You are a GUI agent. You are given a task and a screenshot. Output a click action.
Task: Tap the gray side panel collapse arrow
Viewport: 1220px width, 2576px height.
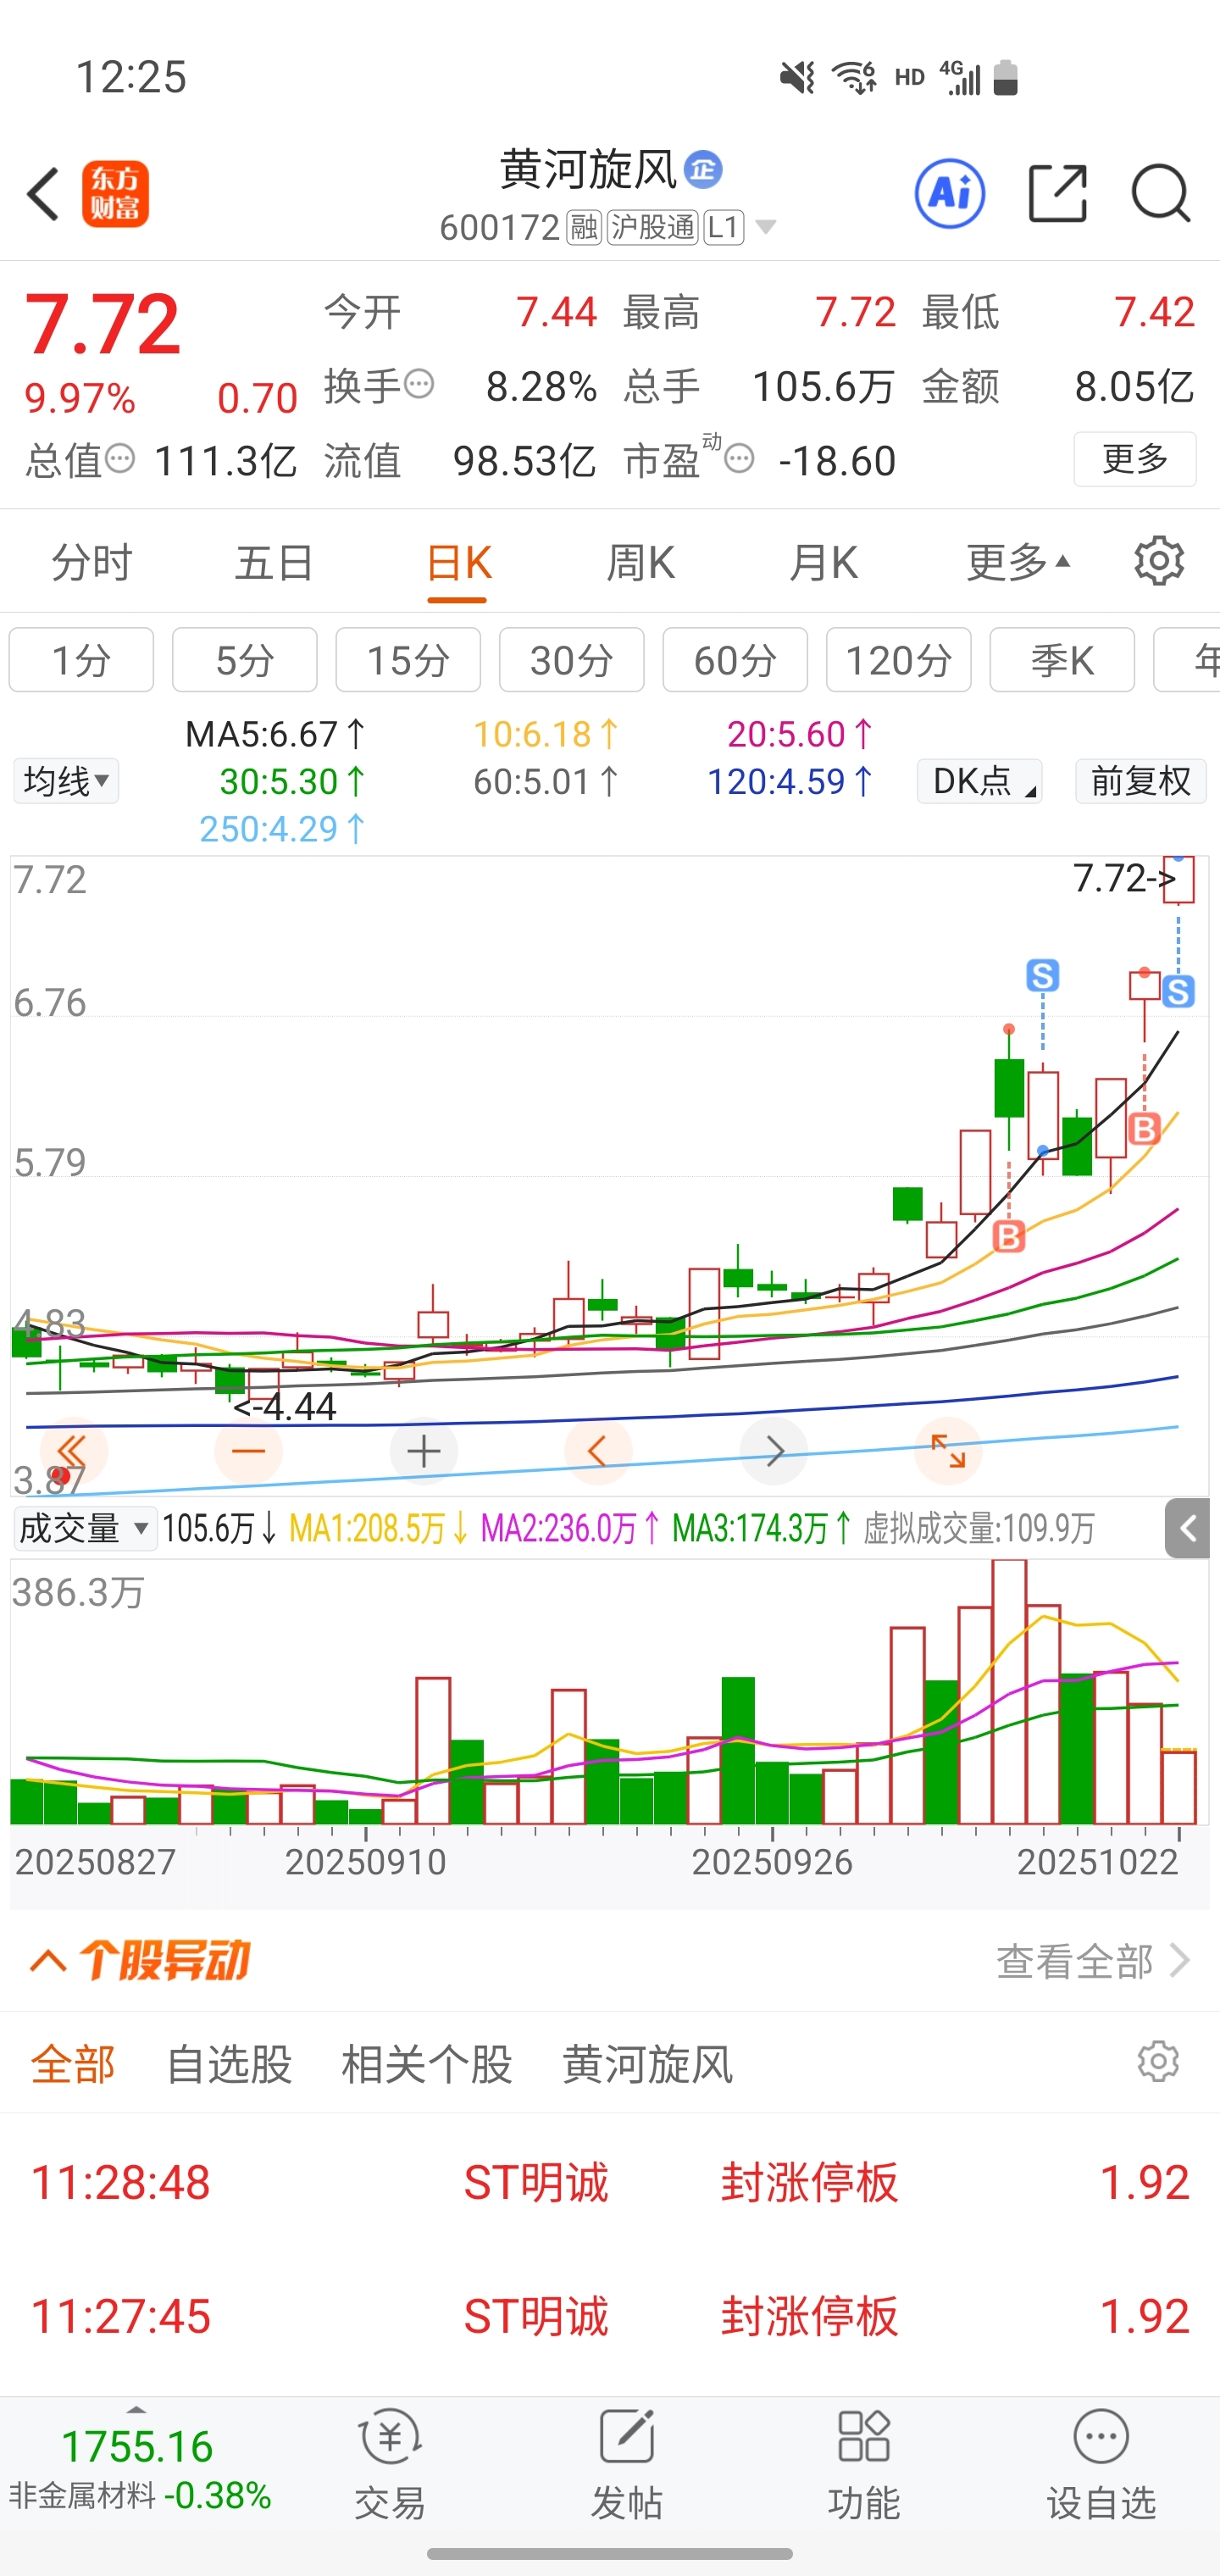point(1187,1528)
